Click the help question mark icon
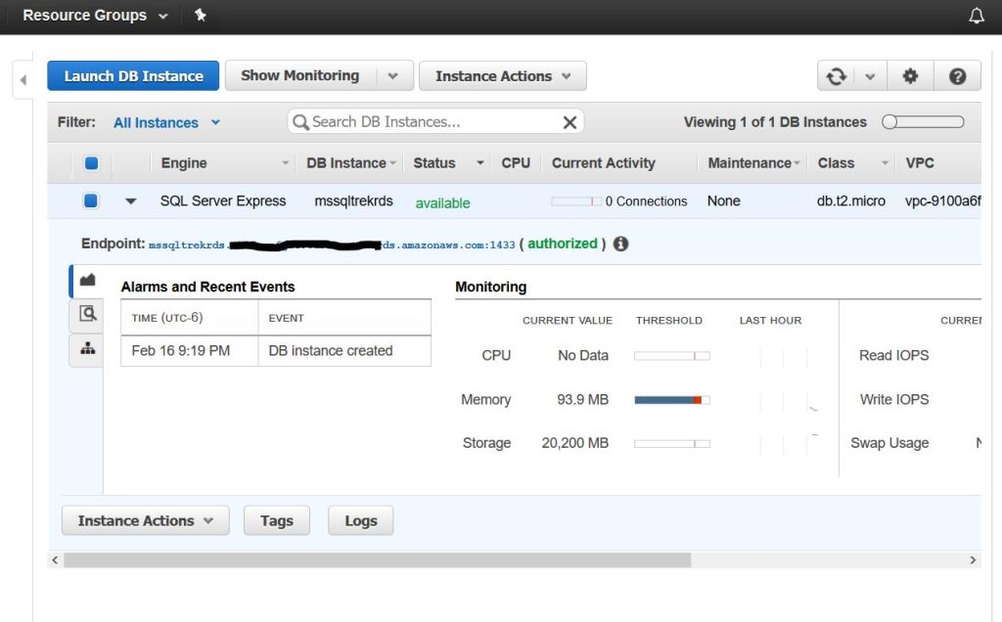Viewport: 1002px width, 622px height. click(x=958, y=76)
